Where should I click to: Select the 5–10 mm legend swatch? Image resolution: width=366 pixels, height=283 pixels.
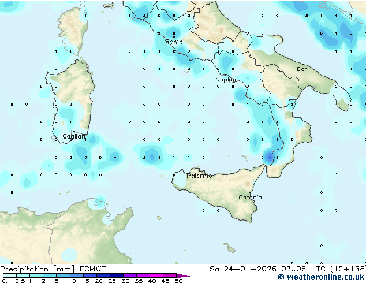pyautogui.click(x=63, y=275)
